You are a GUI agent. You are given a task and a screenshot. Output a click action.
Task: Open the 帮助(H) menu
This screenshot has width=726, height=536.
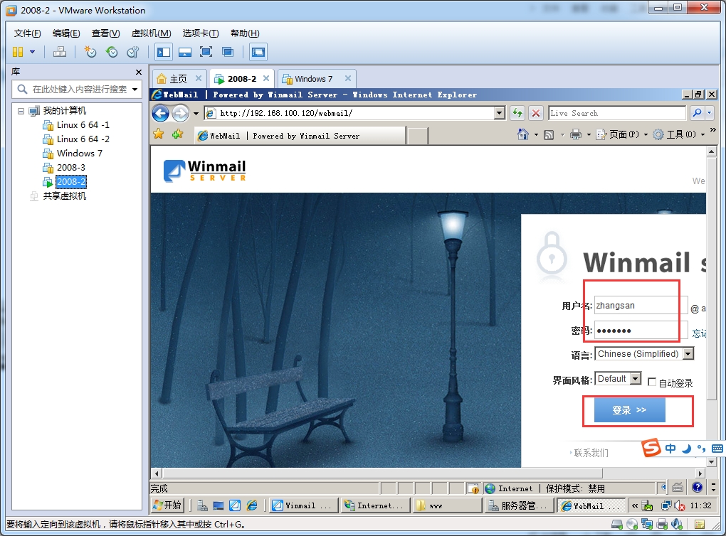[245, 33]
